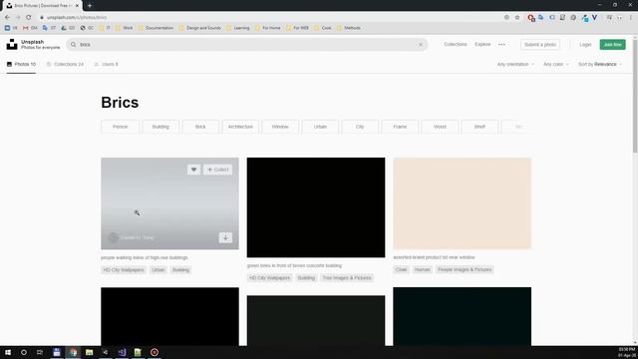Click the Collect button on first photo

tap(217, 170)
